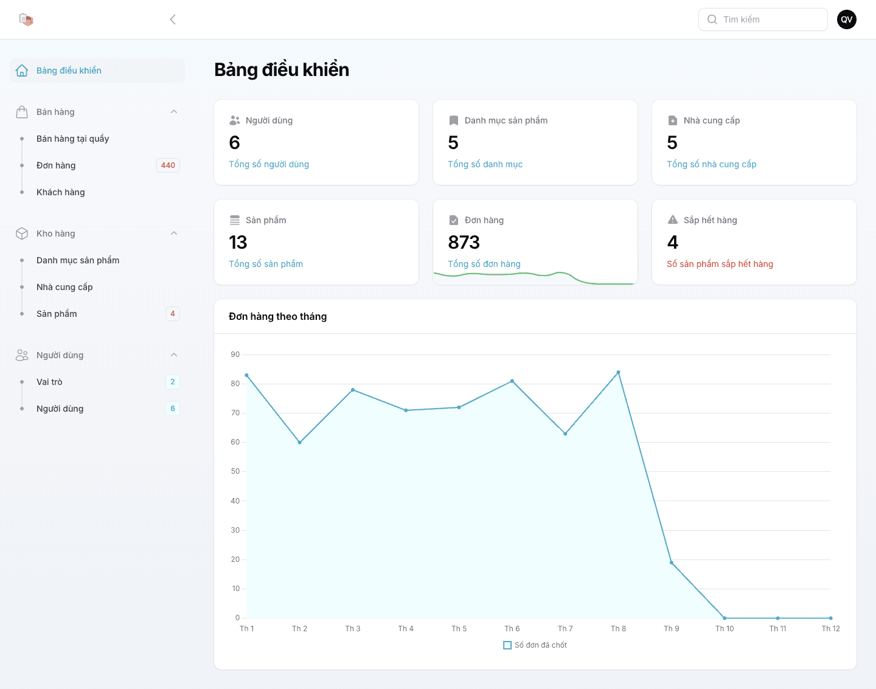This screenshot has height=689, width=876.
Task: Collapse the Người dùng section chevron
Action: point(174,355)
